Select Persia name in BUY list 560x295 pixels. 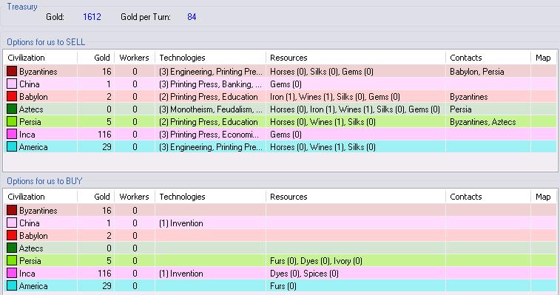(x=30, y=260)
